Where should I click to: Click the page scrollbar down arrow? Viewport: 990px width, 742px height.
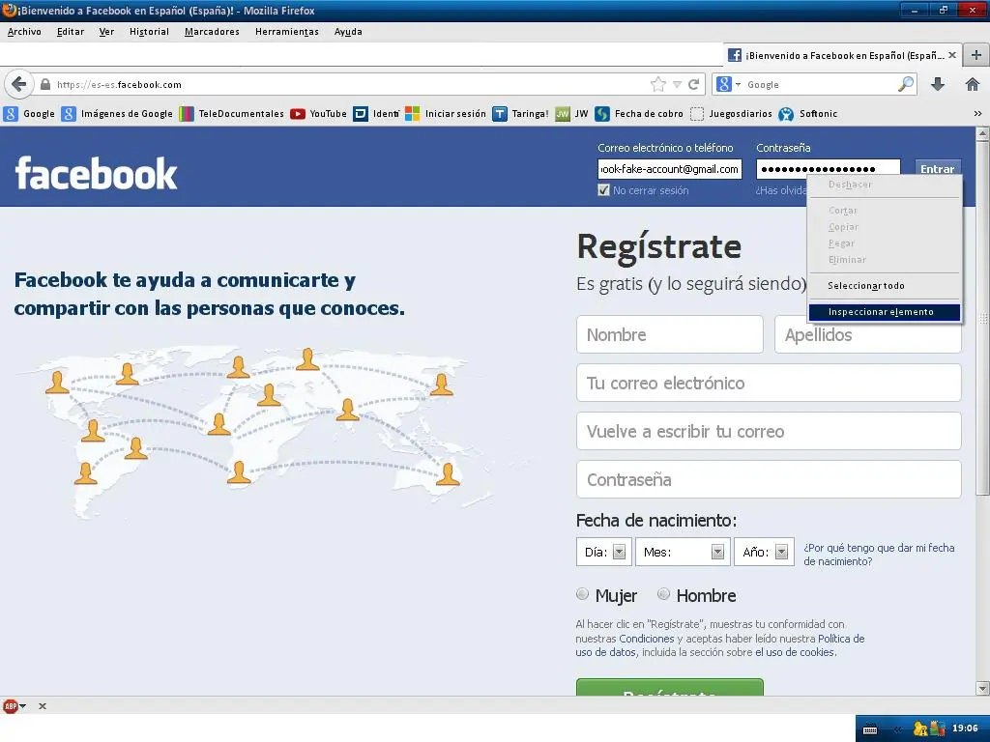[x=982, y=688]
